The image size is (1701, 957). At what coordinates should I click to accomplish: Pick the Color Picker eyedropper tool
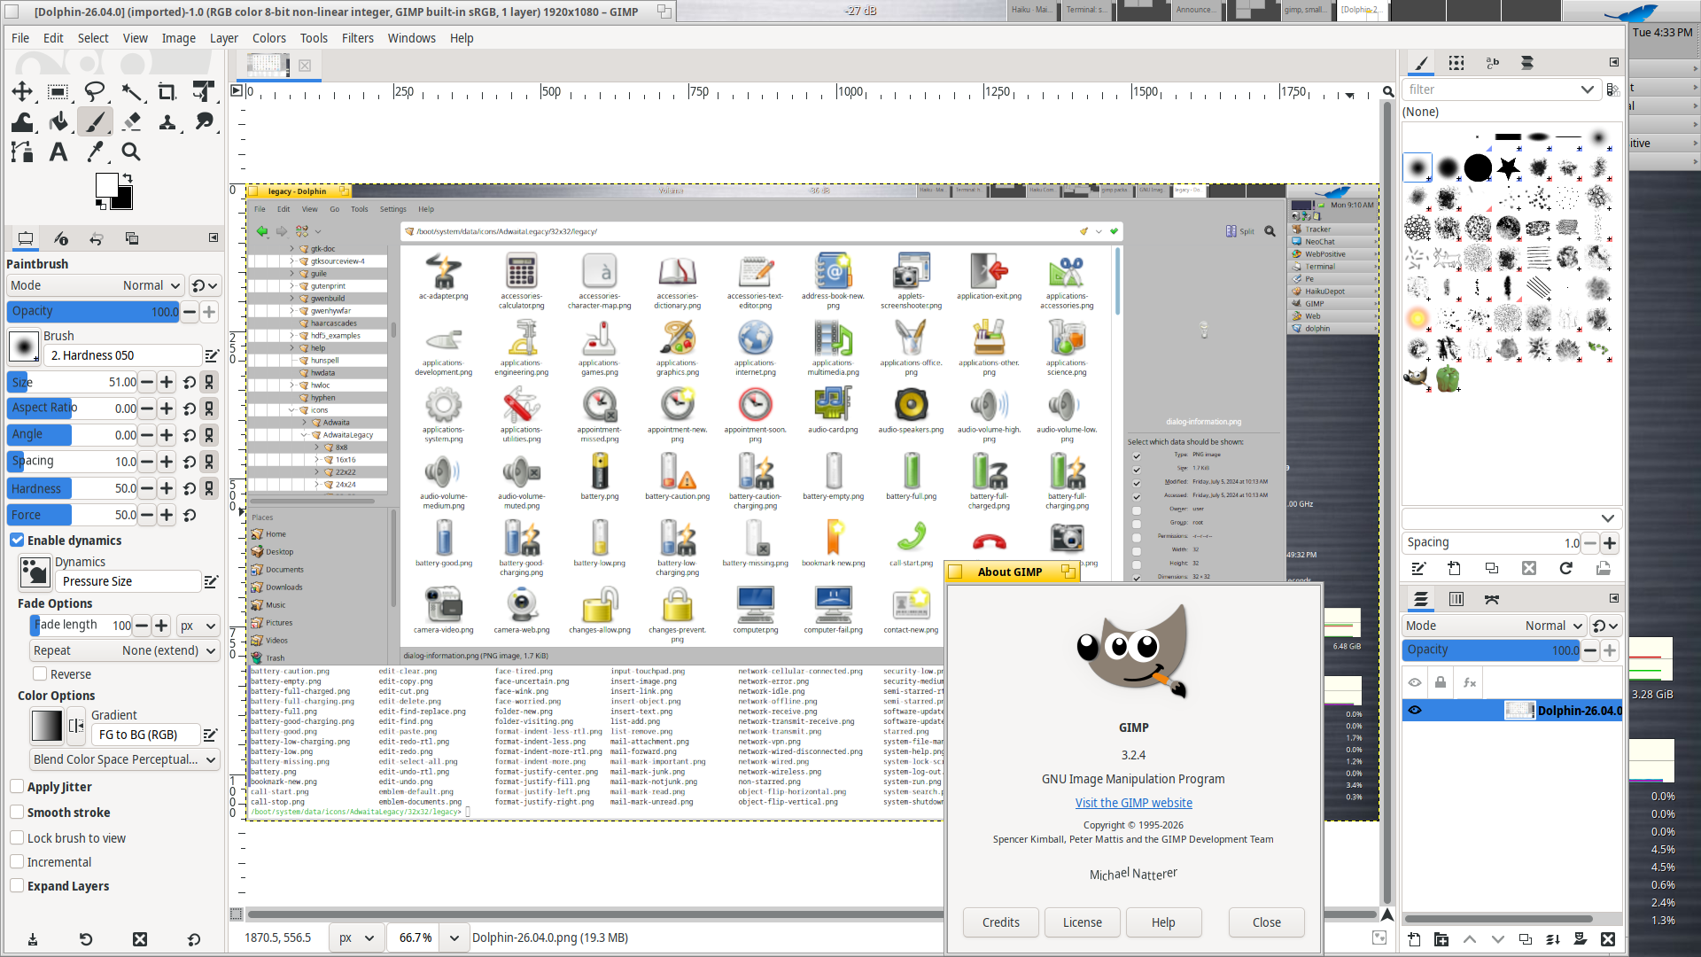coord(95,152)
